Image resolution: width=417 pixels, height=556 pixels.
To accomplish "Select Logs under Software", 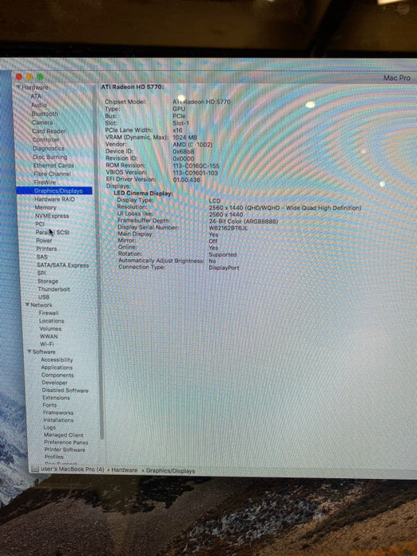I will [49, 427].
